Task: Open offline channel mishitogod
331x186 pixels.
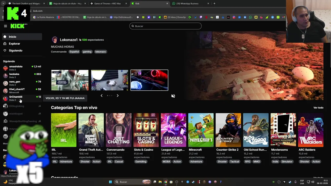Action: (22, 114)
